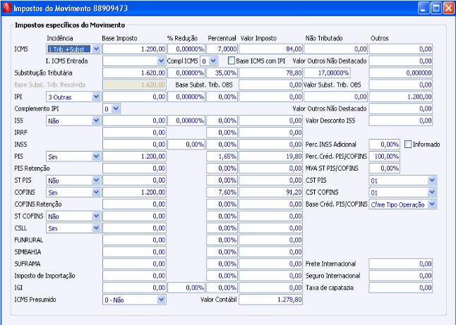The width and height of the screenshot is (456, 325).
Task: Click the ICMS Percentual field 7,0000
Action: pos(222,49)
